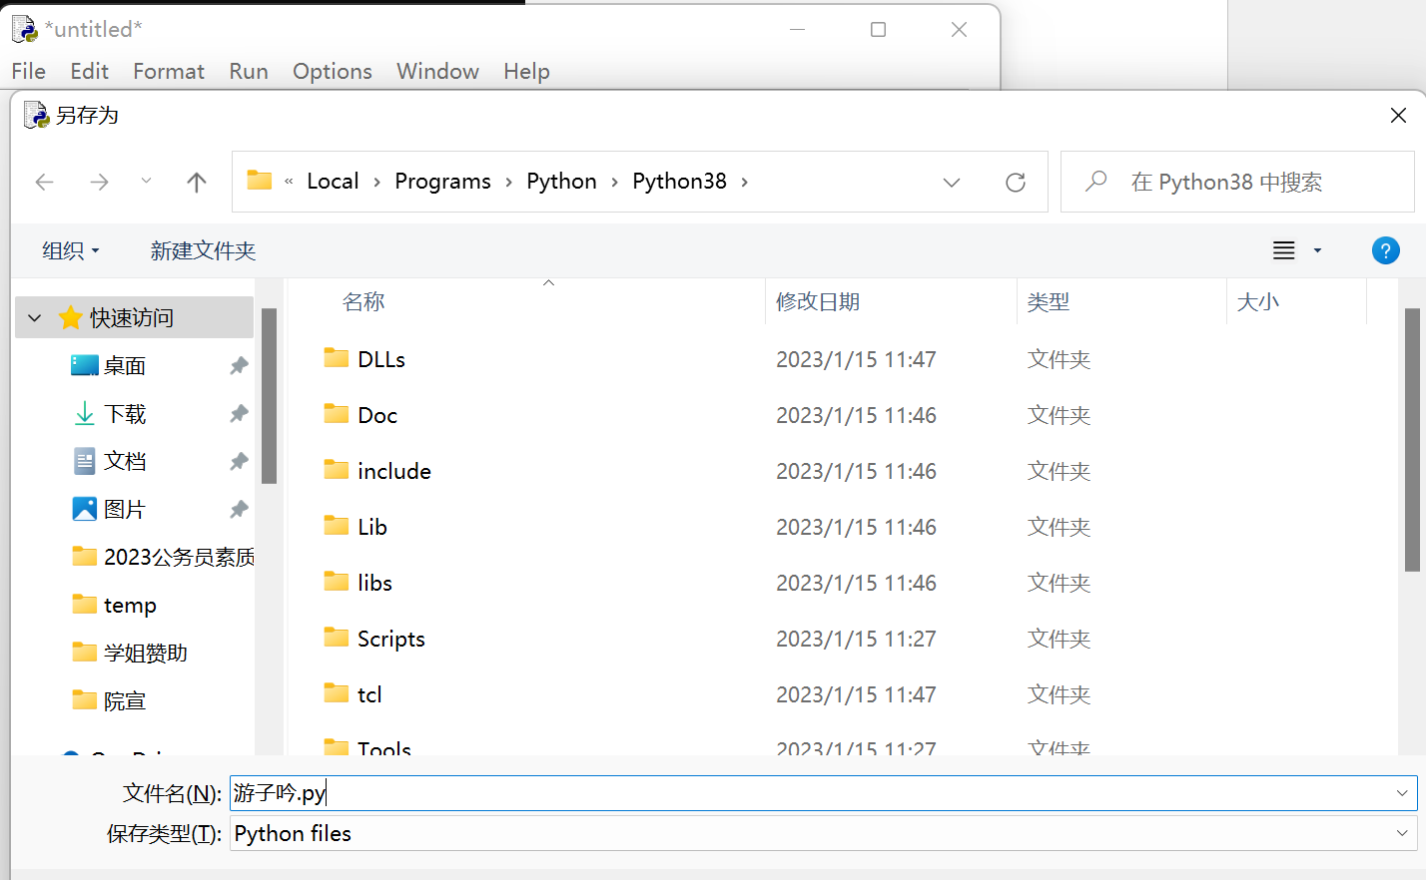Unpin 下载 from Quick Access
This screenshot has height=880, width=1426.
pyautogui.click(x=238, y=413)
